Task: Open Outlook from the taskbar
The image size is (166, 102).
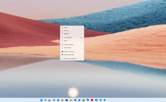Action: point(75,100)
